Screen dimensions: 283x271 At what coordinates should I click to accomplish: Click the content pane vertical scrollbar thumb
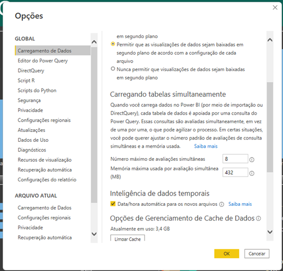point(270,127)
